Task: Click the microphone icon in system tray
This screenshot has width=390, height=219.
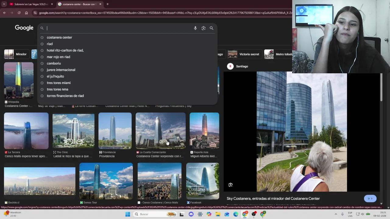Action: coord(342,214)
